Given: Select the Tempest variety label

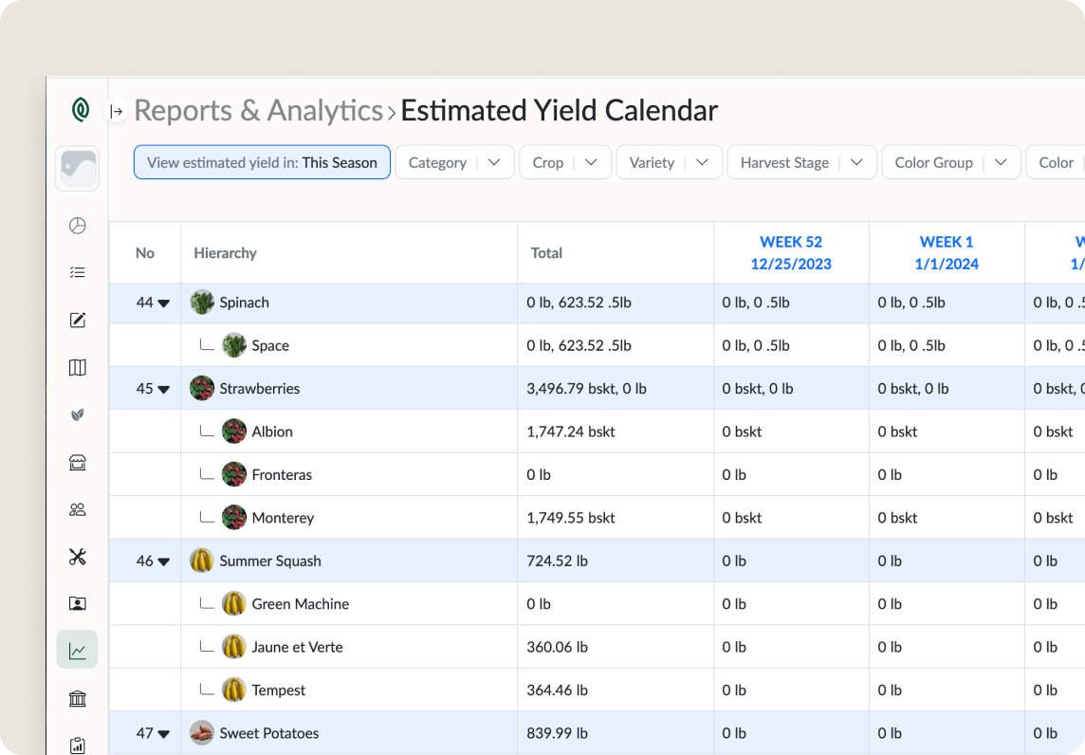Looking at the screenshot, I should click(278, 690).
